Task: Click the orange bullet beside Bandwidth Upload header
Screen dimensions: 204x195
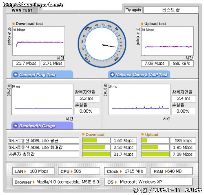Action: point(142,134)
